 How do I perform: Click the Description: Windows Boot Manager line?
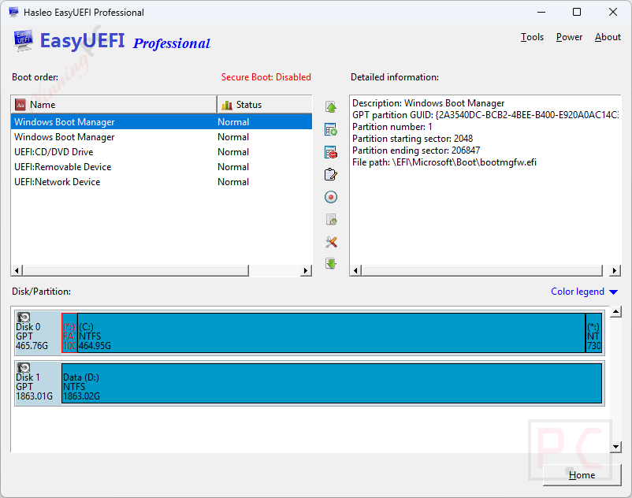tap(428, 103)
